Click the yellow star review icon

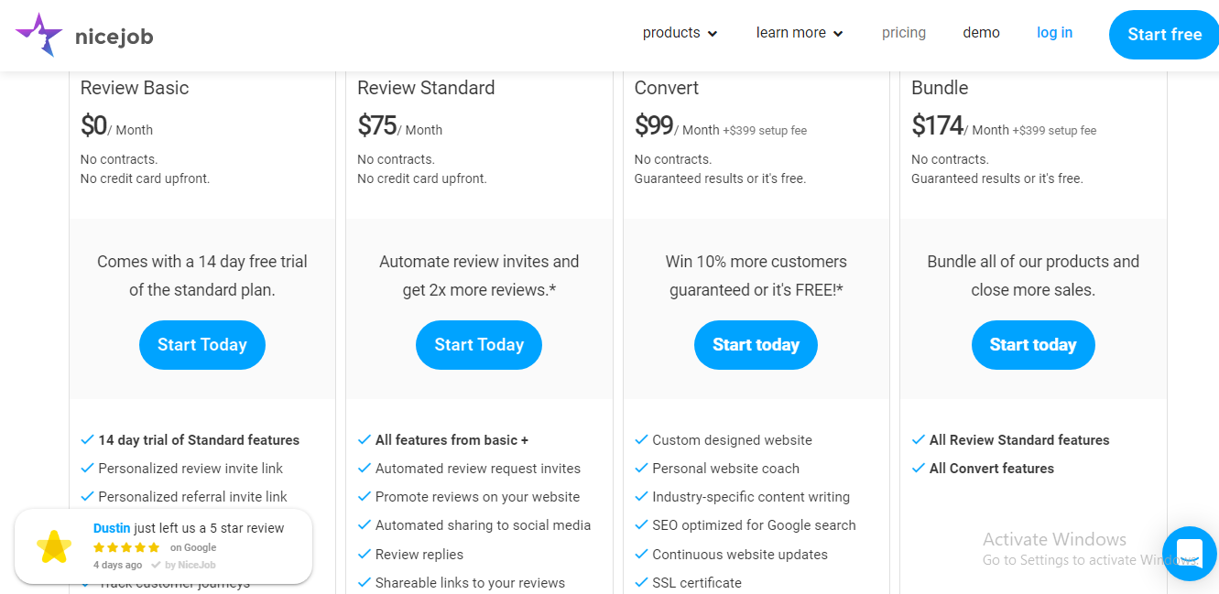click(54, 546)
